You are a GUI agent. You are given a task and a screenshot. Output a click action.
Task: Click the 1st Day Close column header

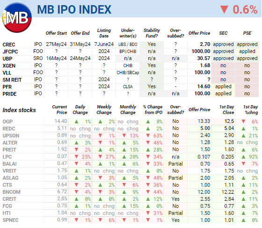point(226,110)
